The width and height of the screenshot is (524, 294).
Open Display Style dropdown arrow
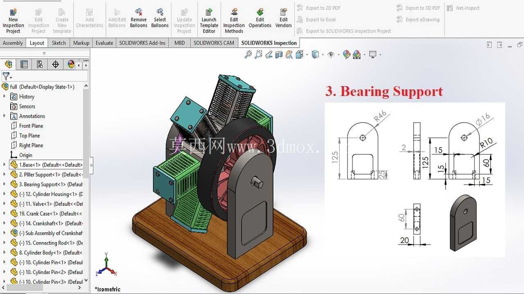click(x=323, y=55)
